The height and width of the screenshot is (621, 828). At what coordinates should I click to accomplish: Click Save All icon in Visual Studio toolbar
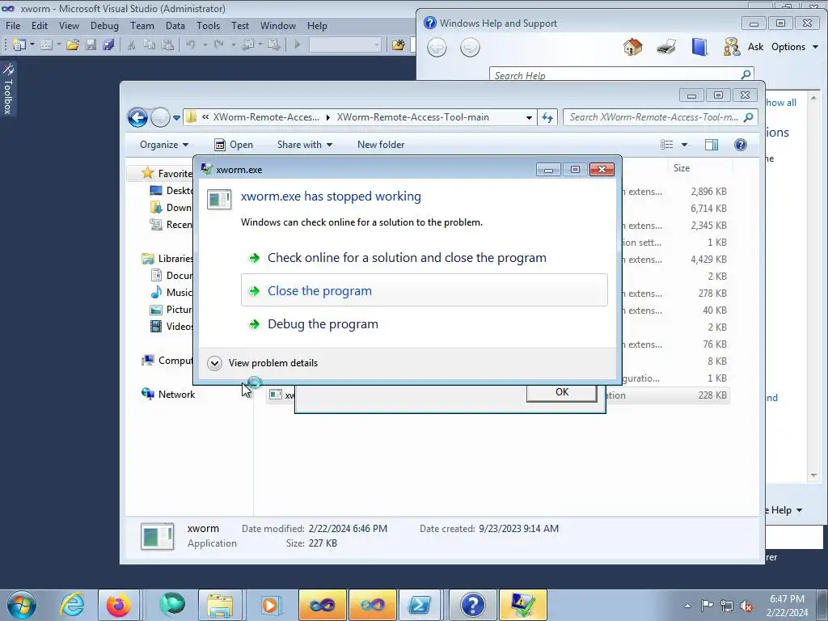[109, 45]
